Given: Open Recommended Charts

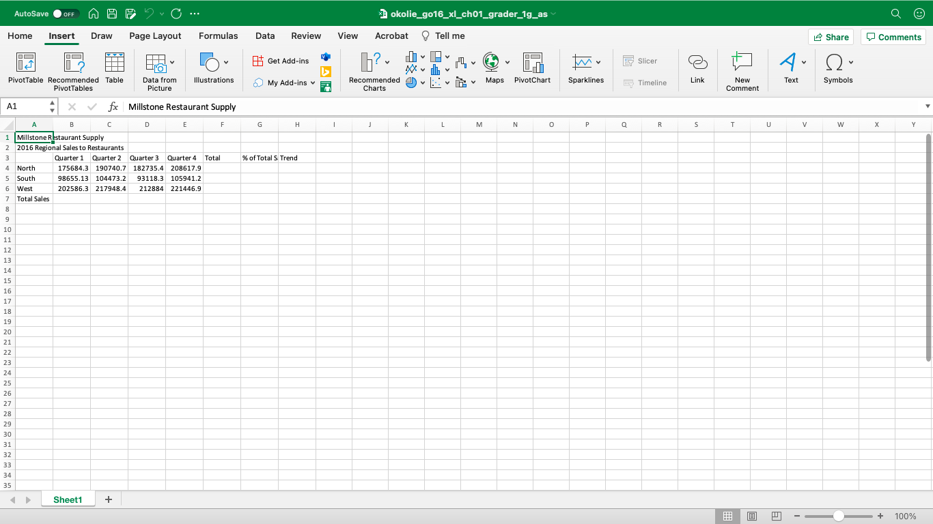Looking at the screenshot, I should coord(374,72).
